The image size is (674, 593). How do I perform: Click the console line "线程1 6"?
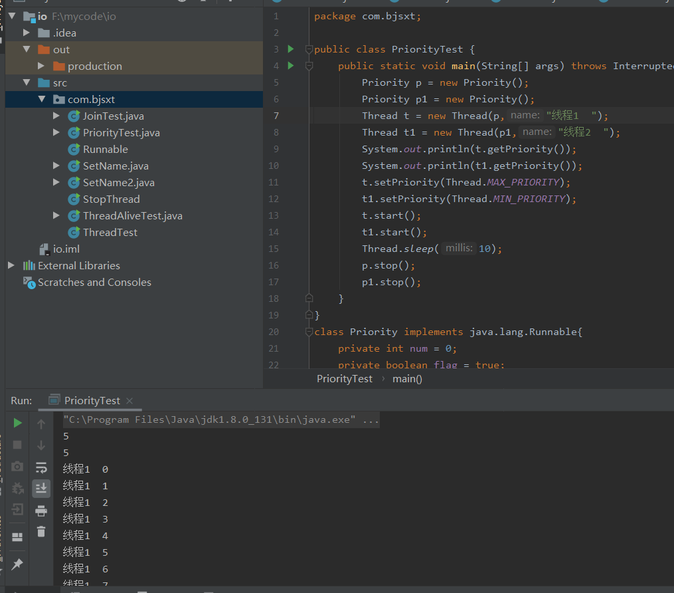pyautogui.click(x=86, y=569)
